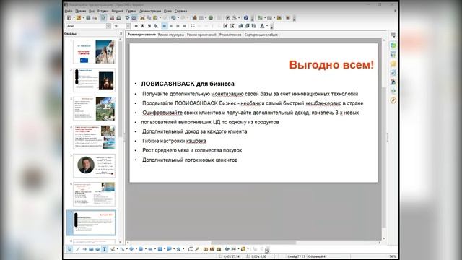Toggle bold formatting
462x260 pixels.
(x=136, y=26)
